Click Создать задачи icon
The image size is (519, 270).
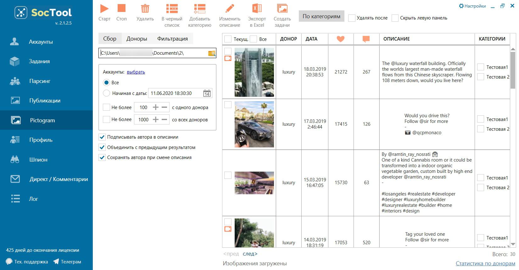point(282,8)
